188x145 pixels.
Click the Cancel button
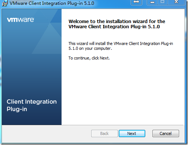(166, 133)
